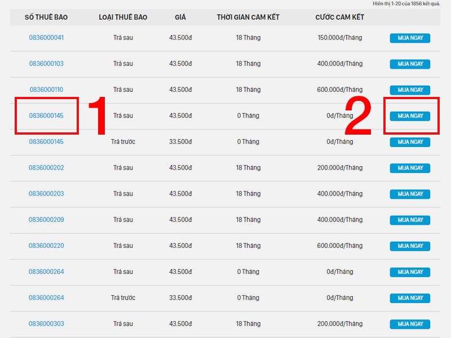
Task: Click MUA NGAY for 0836000220
Action: coord(410,246)
